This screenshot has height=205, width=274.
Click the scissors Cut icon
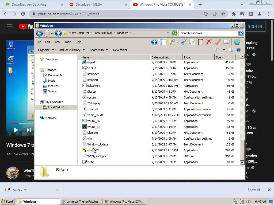click(184, 42)
